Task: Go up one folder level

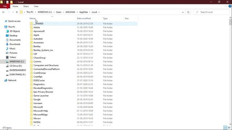Action: pos(17,12)
